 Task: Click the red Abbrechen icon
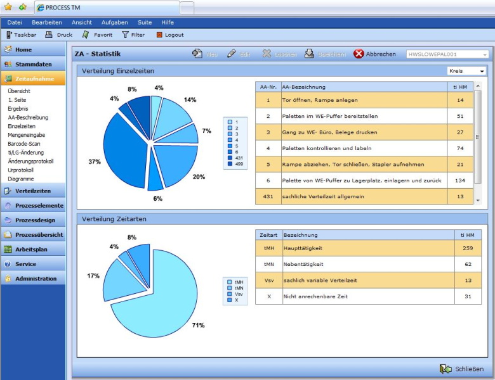point(359,54)
